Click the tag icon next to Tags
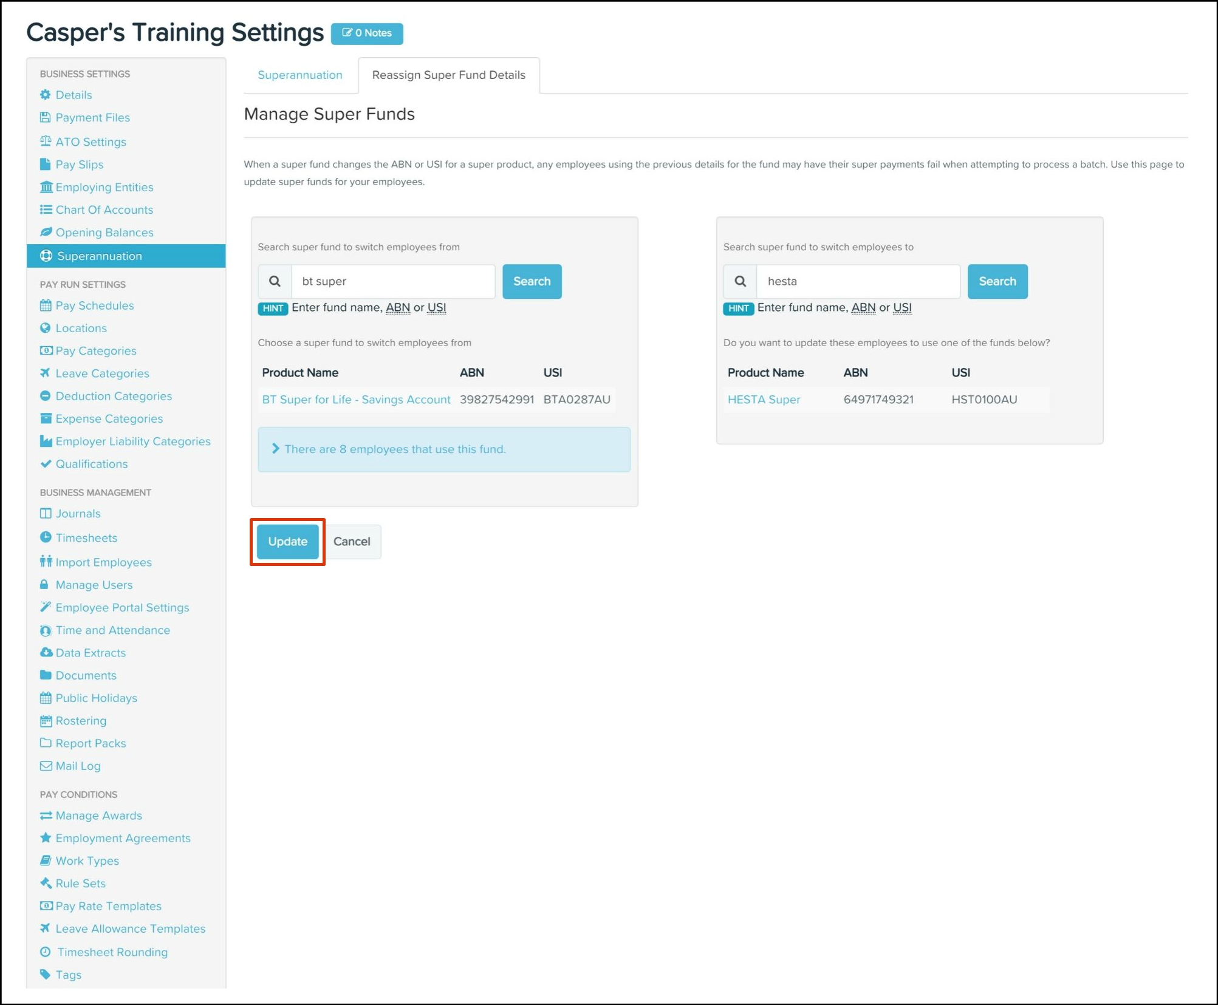 pos(45,974)
